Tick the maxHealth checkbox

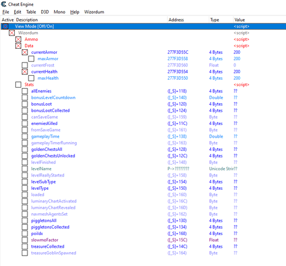pos(31,79)
